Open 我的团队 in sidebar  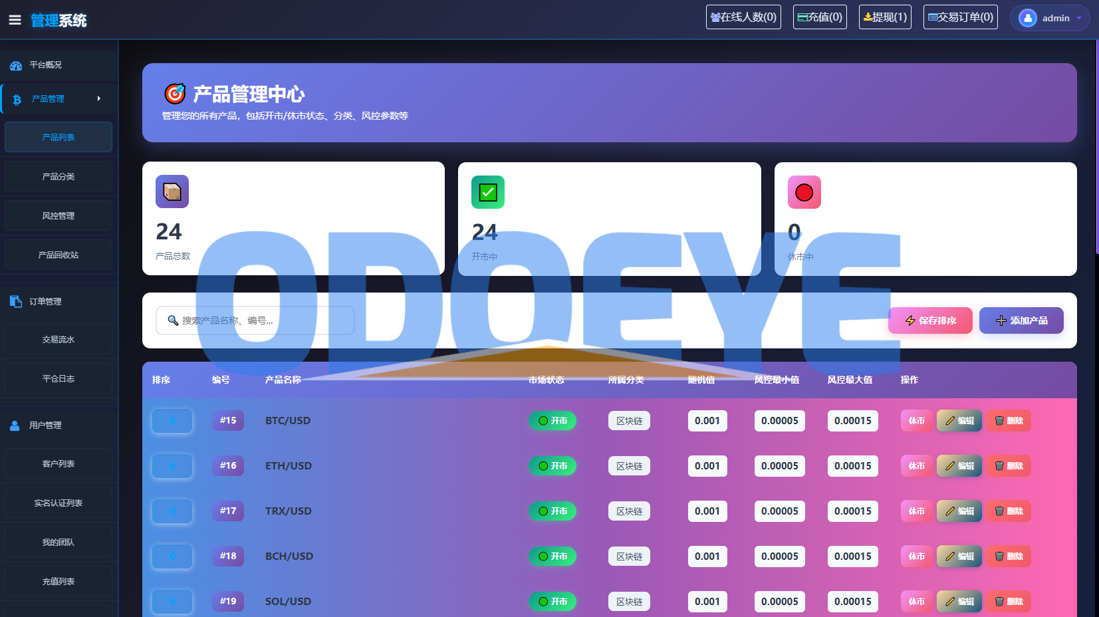59,542
